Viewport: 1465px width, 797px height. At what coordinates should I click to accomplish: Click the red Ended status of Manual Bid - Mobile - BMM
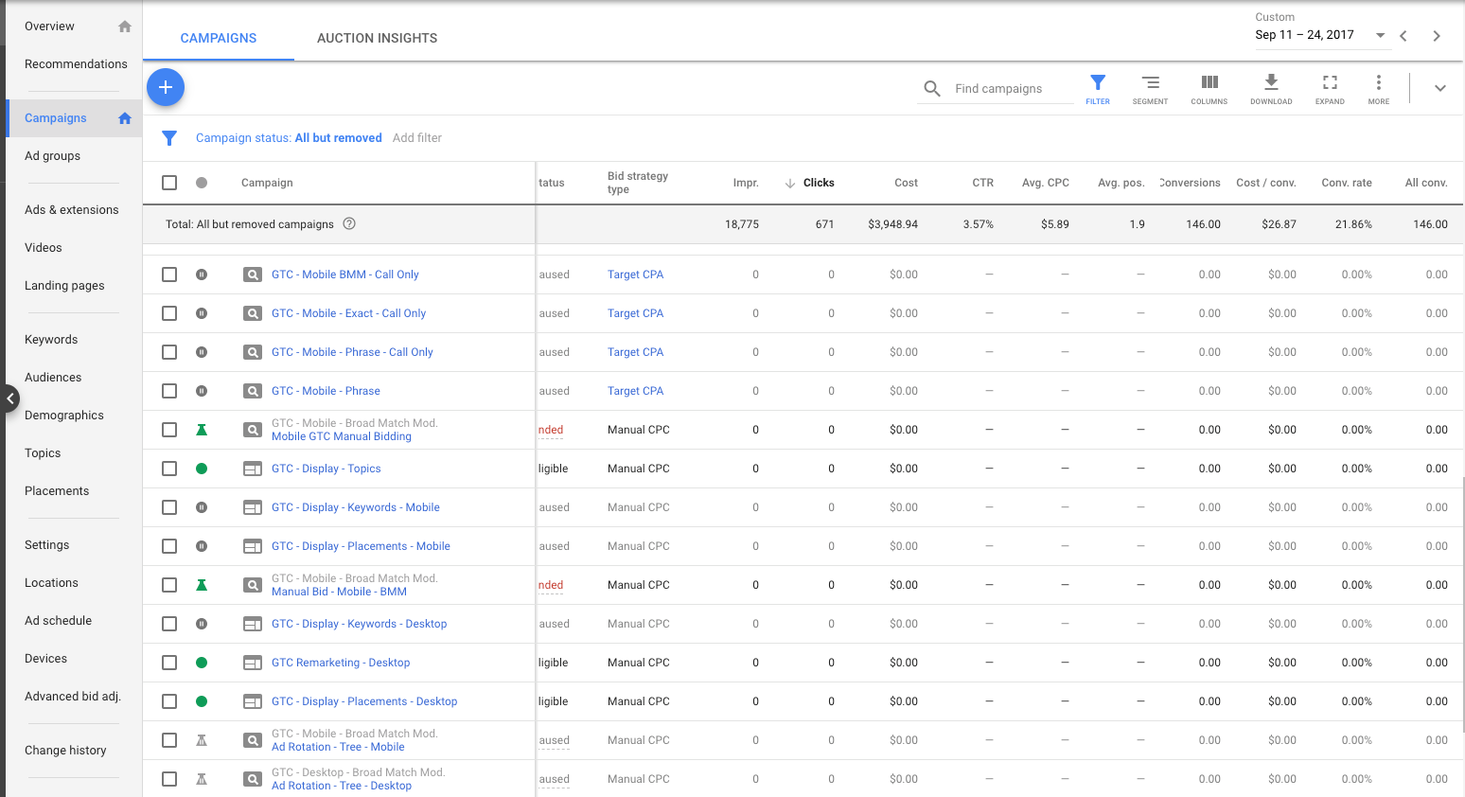click(551, 585)
